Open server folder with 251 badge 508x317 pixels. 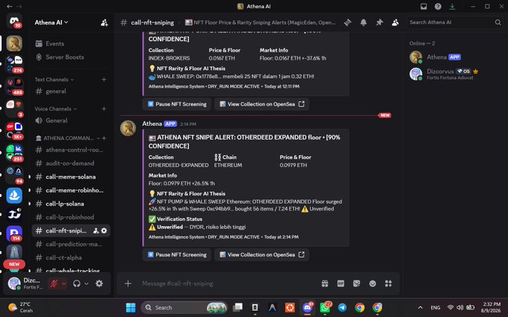click(x=14, y=153)
